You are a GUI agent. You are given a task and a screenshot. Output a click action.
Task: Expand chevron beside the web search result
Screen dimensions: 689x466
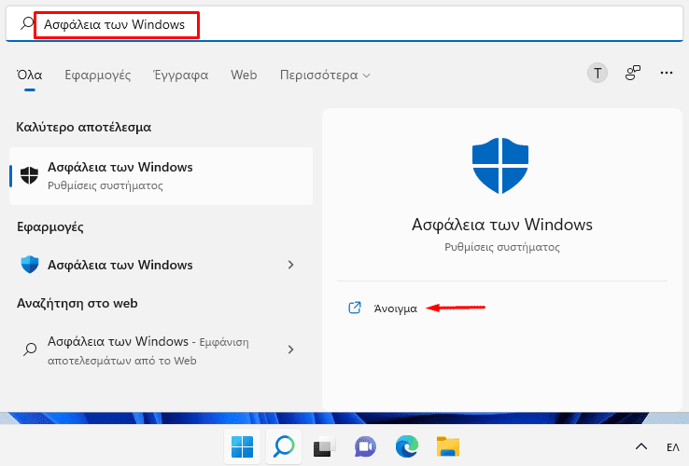point(290,349)
